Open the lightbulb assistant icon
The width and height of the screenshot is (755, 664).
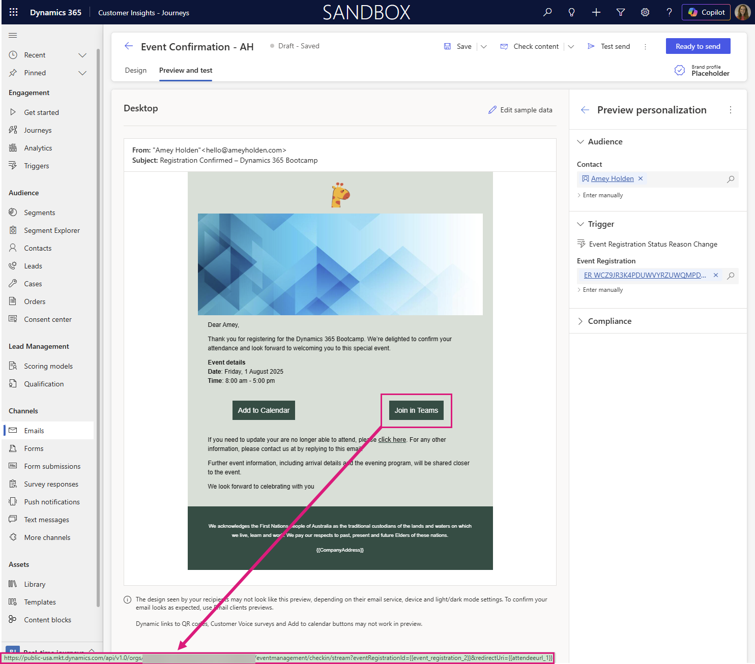(x=572, y=12)
